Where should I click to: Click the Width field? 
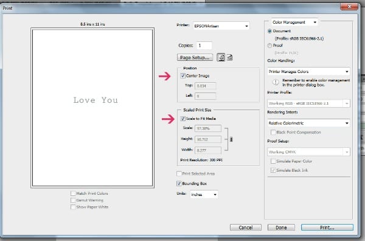[x=208, y=150]
